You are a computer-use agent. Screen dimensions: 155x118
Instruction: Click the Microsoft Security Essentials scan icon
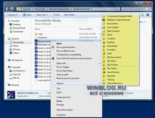coord(53,58)
